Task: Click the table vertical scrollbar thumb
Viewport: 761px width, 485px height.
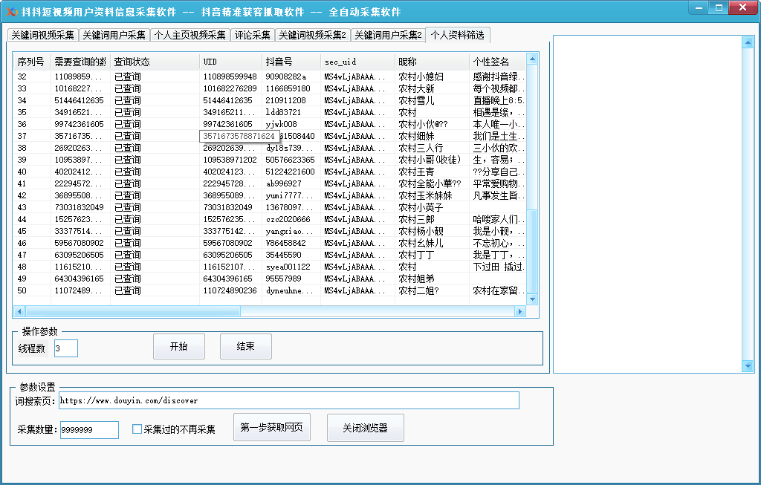Action: [532, 251]
